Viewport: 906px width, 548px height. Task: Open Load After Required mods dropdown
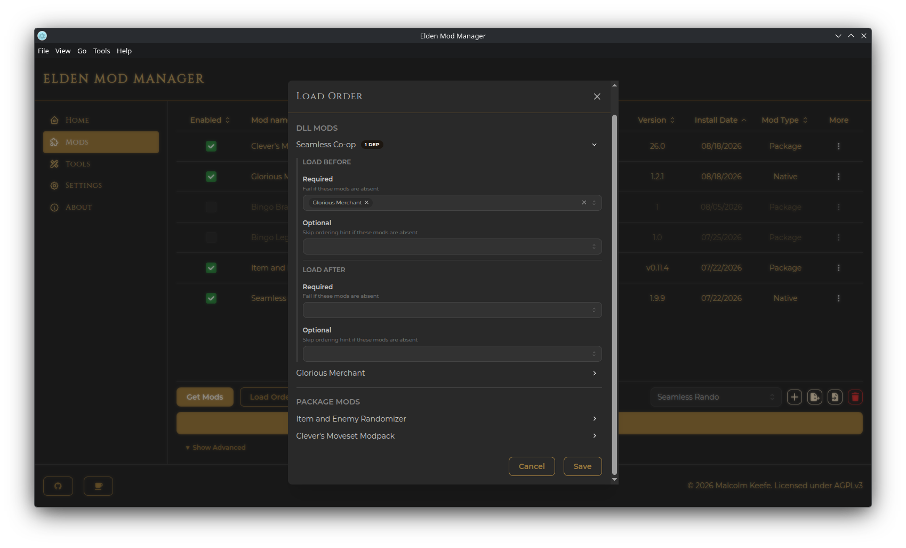coord(452,310)
